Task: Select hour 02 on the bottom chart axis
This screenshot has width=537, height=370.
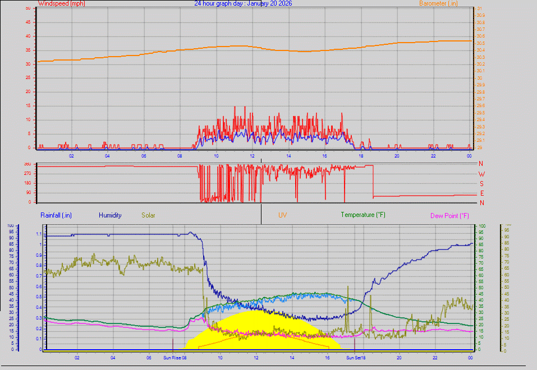Action: pos(77,357)
